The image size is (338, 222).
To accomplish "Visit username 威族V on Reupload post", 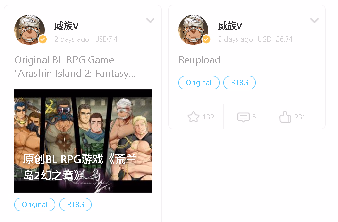I will [230, 26].
